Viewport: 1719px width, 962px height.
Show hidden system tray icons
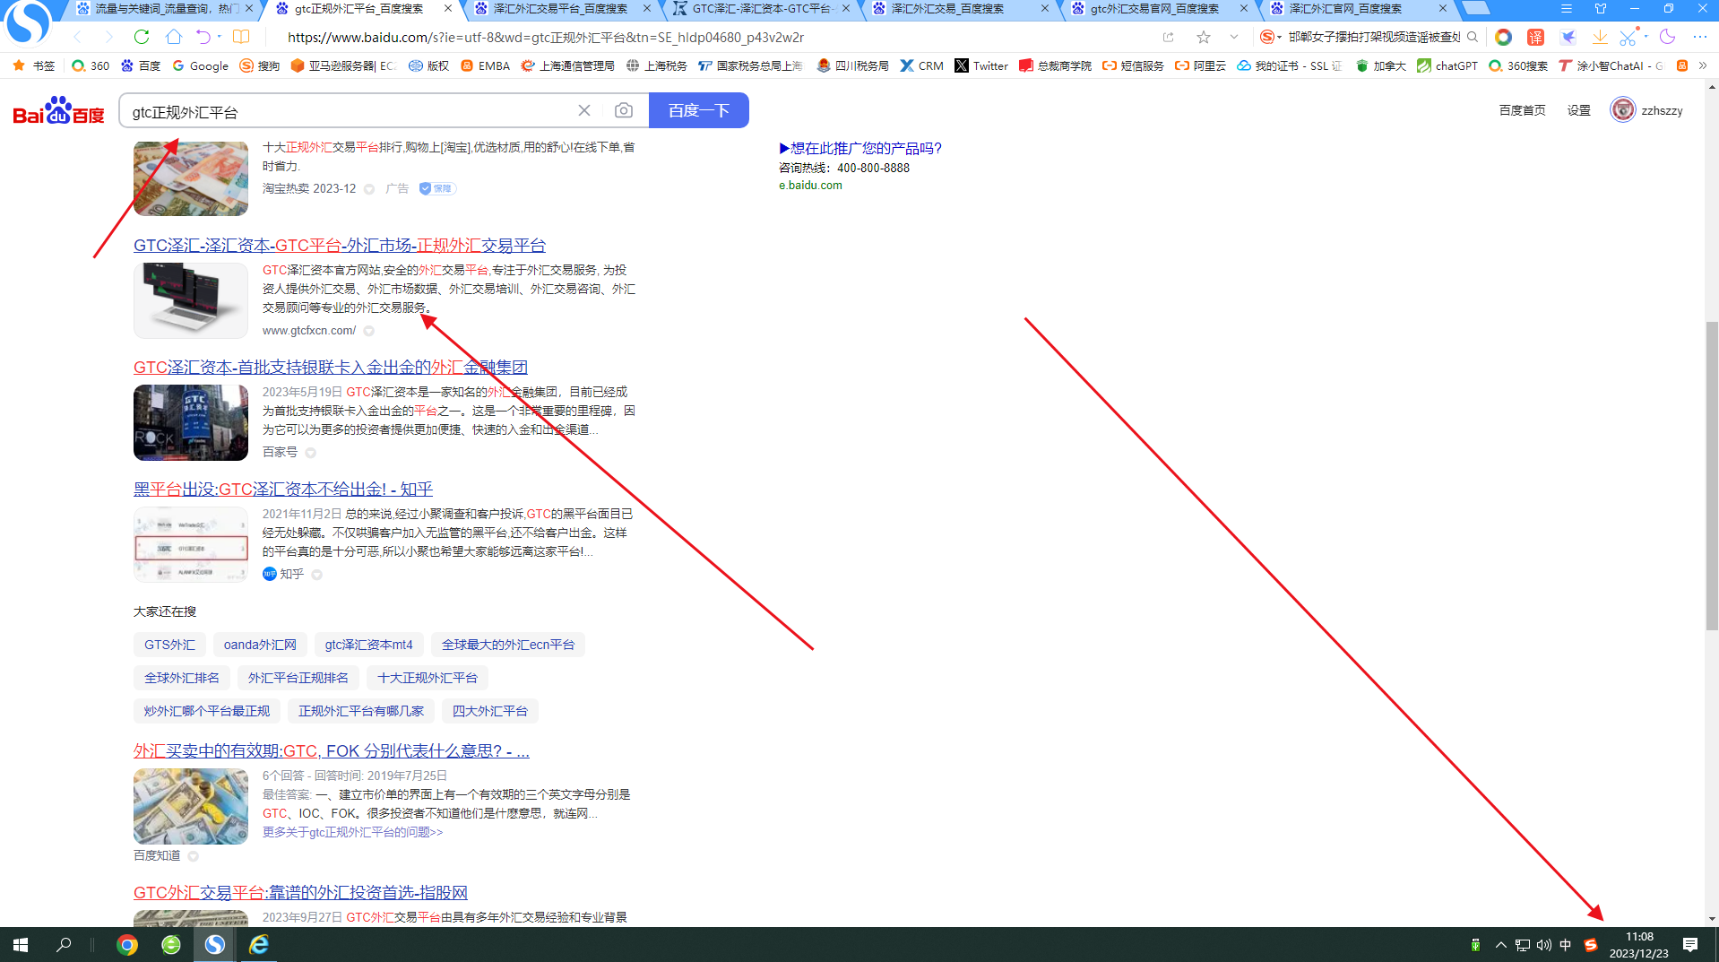pos(1500,945)
